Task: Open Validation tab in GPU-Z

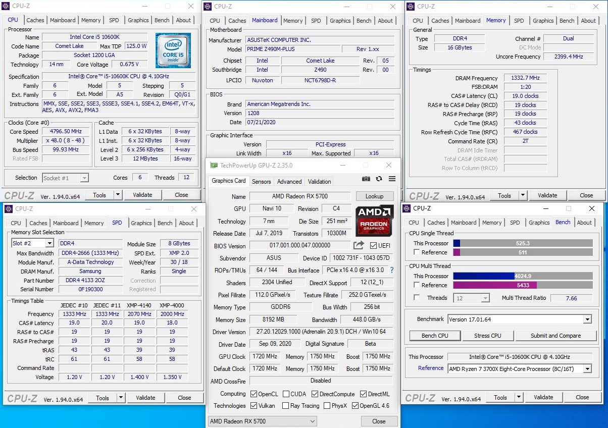Action: pos(320,182)
